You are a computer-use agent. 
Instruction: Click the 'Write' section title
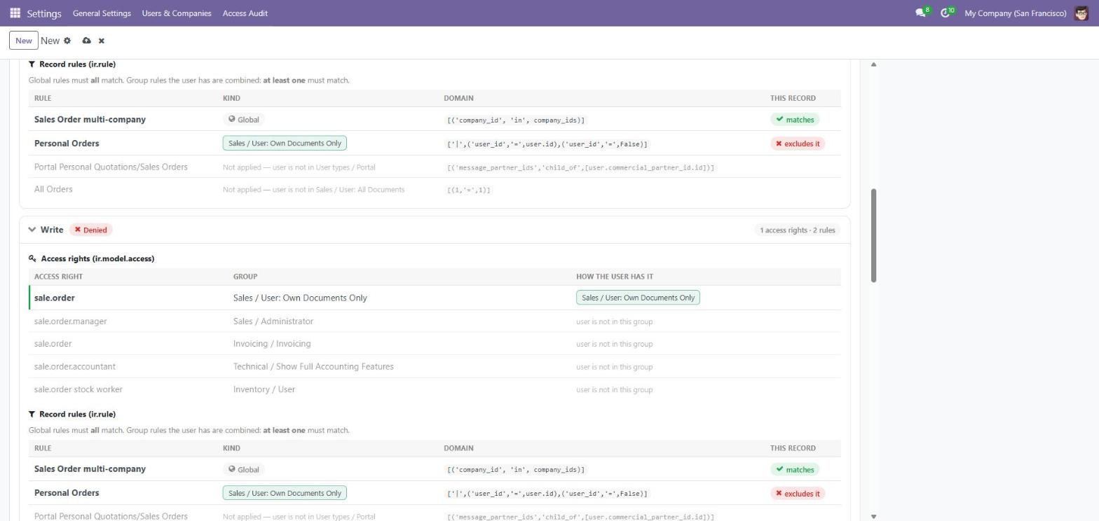coord(52,230)
